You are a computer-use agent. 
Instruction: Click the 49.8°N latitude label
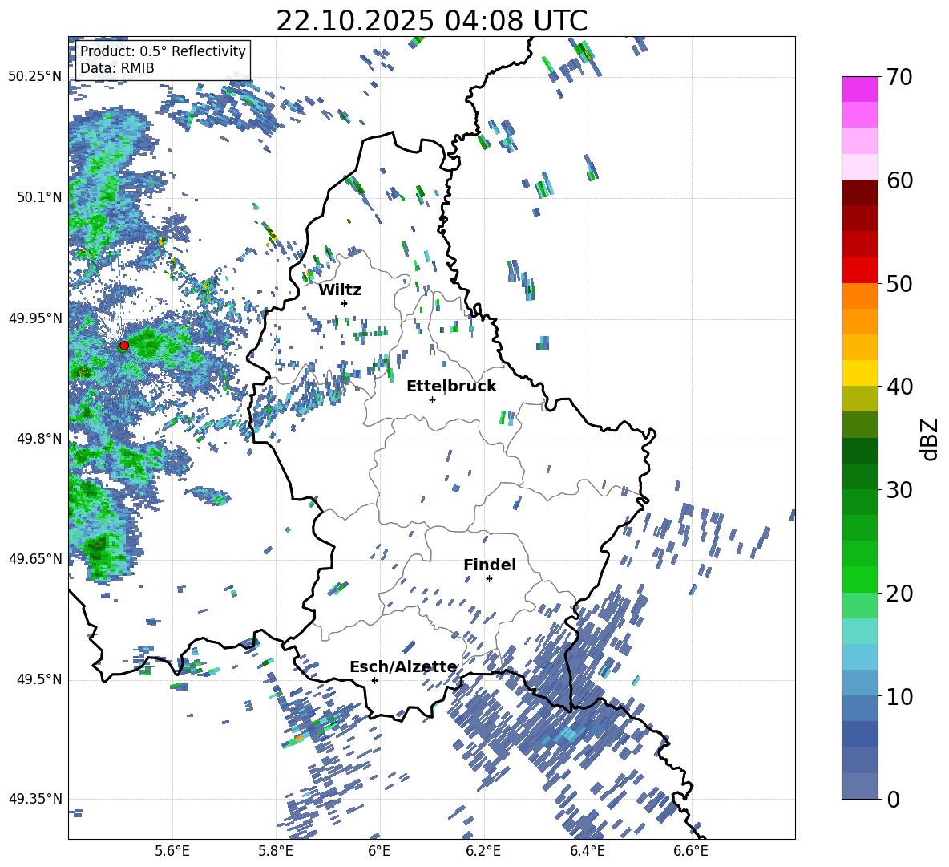[x=40, y=439]
